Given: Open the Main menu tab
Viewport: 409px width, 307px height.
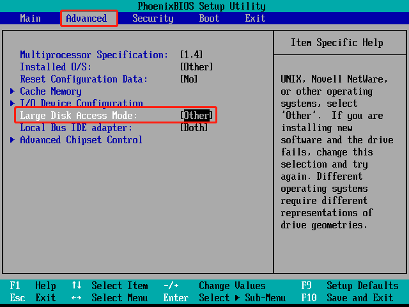Looking at the screenshot, I should click(x=30, y=19).
